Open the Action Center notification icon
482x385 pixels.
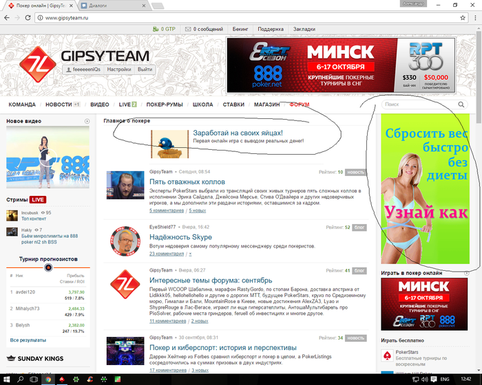coord(434,379)
